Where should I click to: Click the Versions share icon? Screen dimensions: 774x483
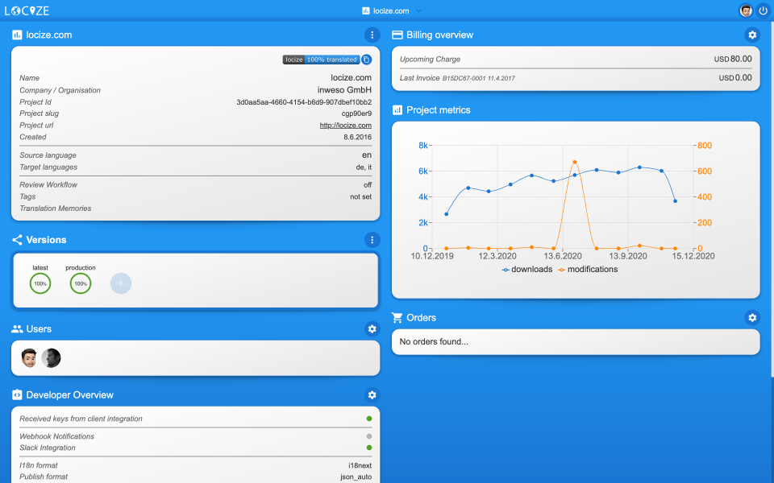17,240
